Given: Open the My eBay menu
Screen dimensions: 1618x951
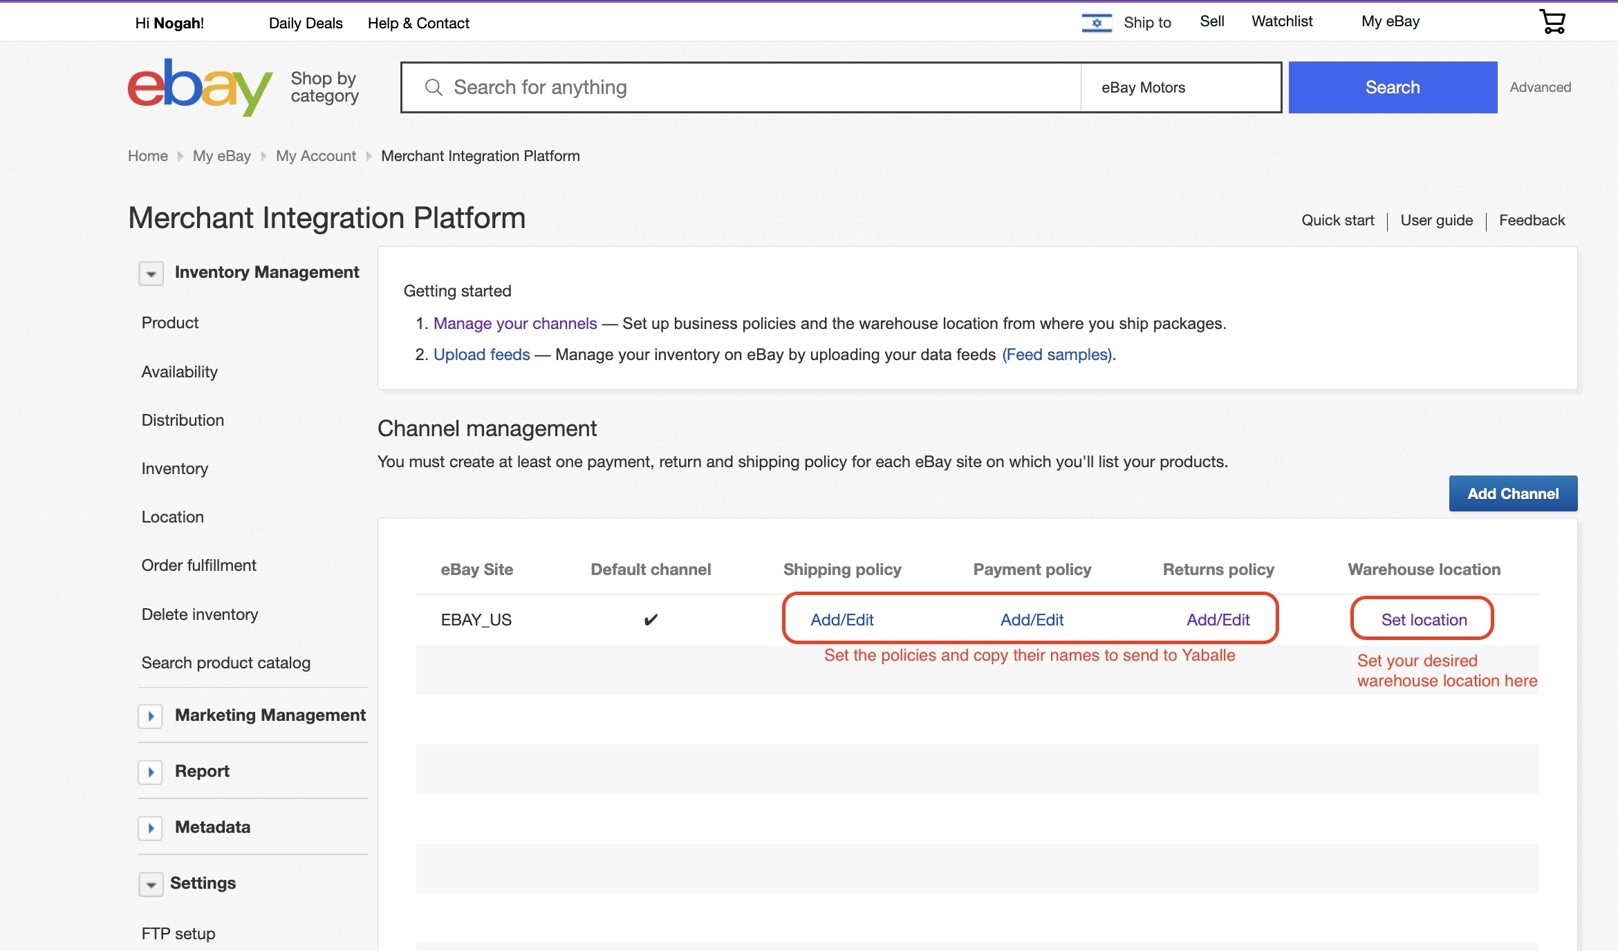Looking at the screenshot, I should 1390,21.
